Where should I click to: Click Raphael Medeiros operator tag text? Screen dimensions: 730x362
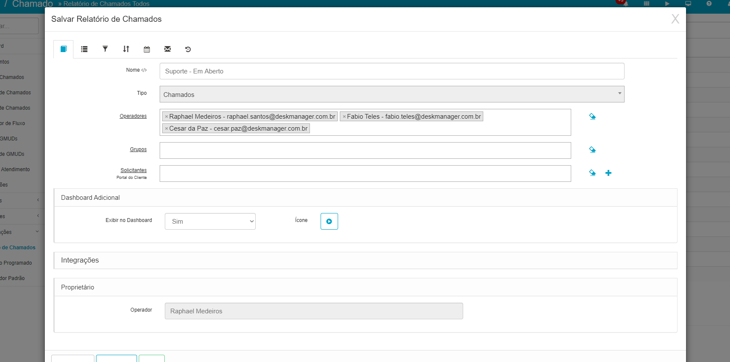coord(252,117)
